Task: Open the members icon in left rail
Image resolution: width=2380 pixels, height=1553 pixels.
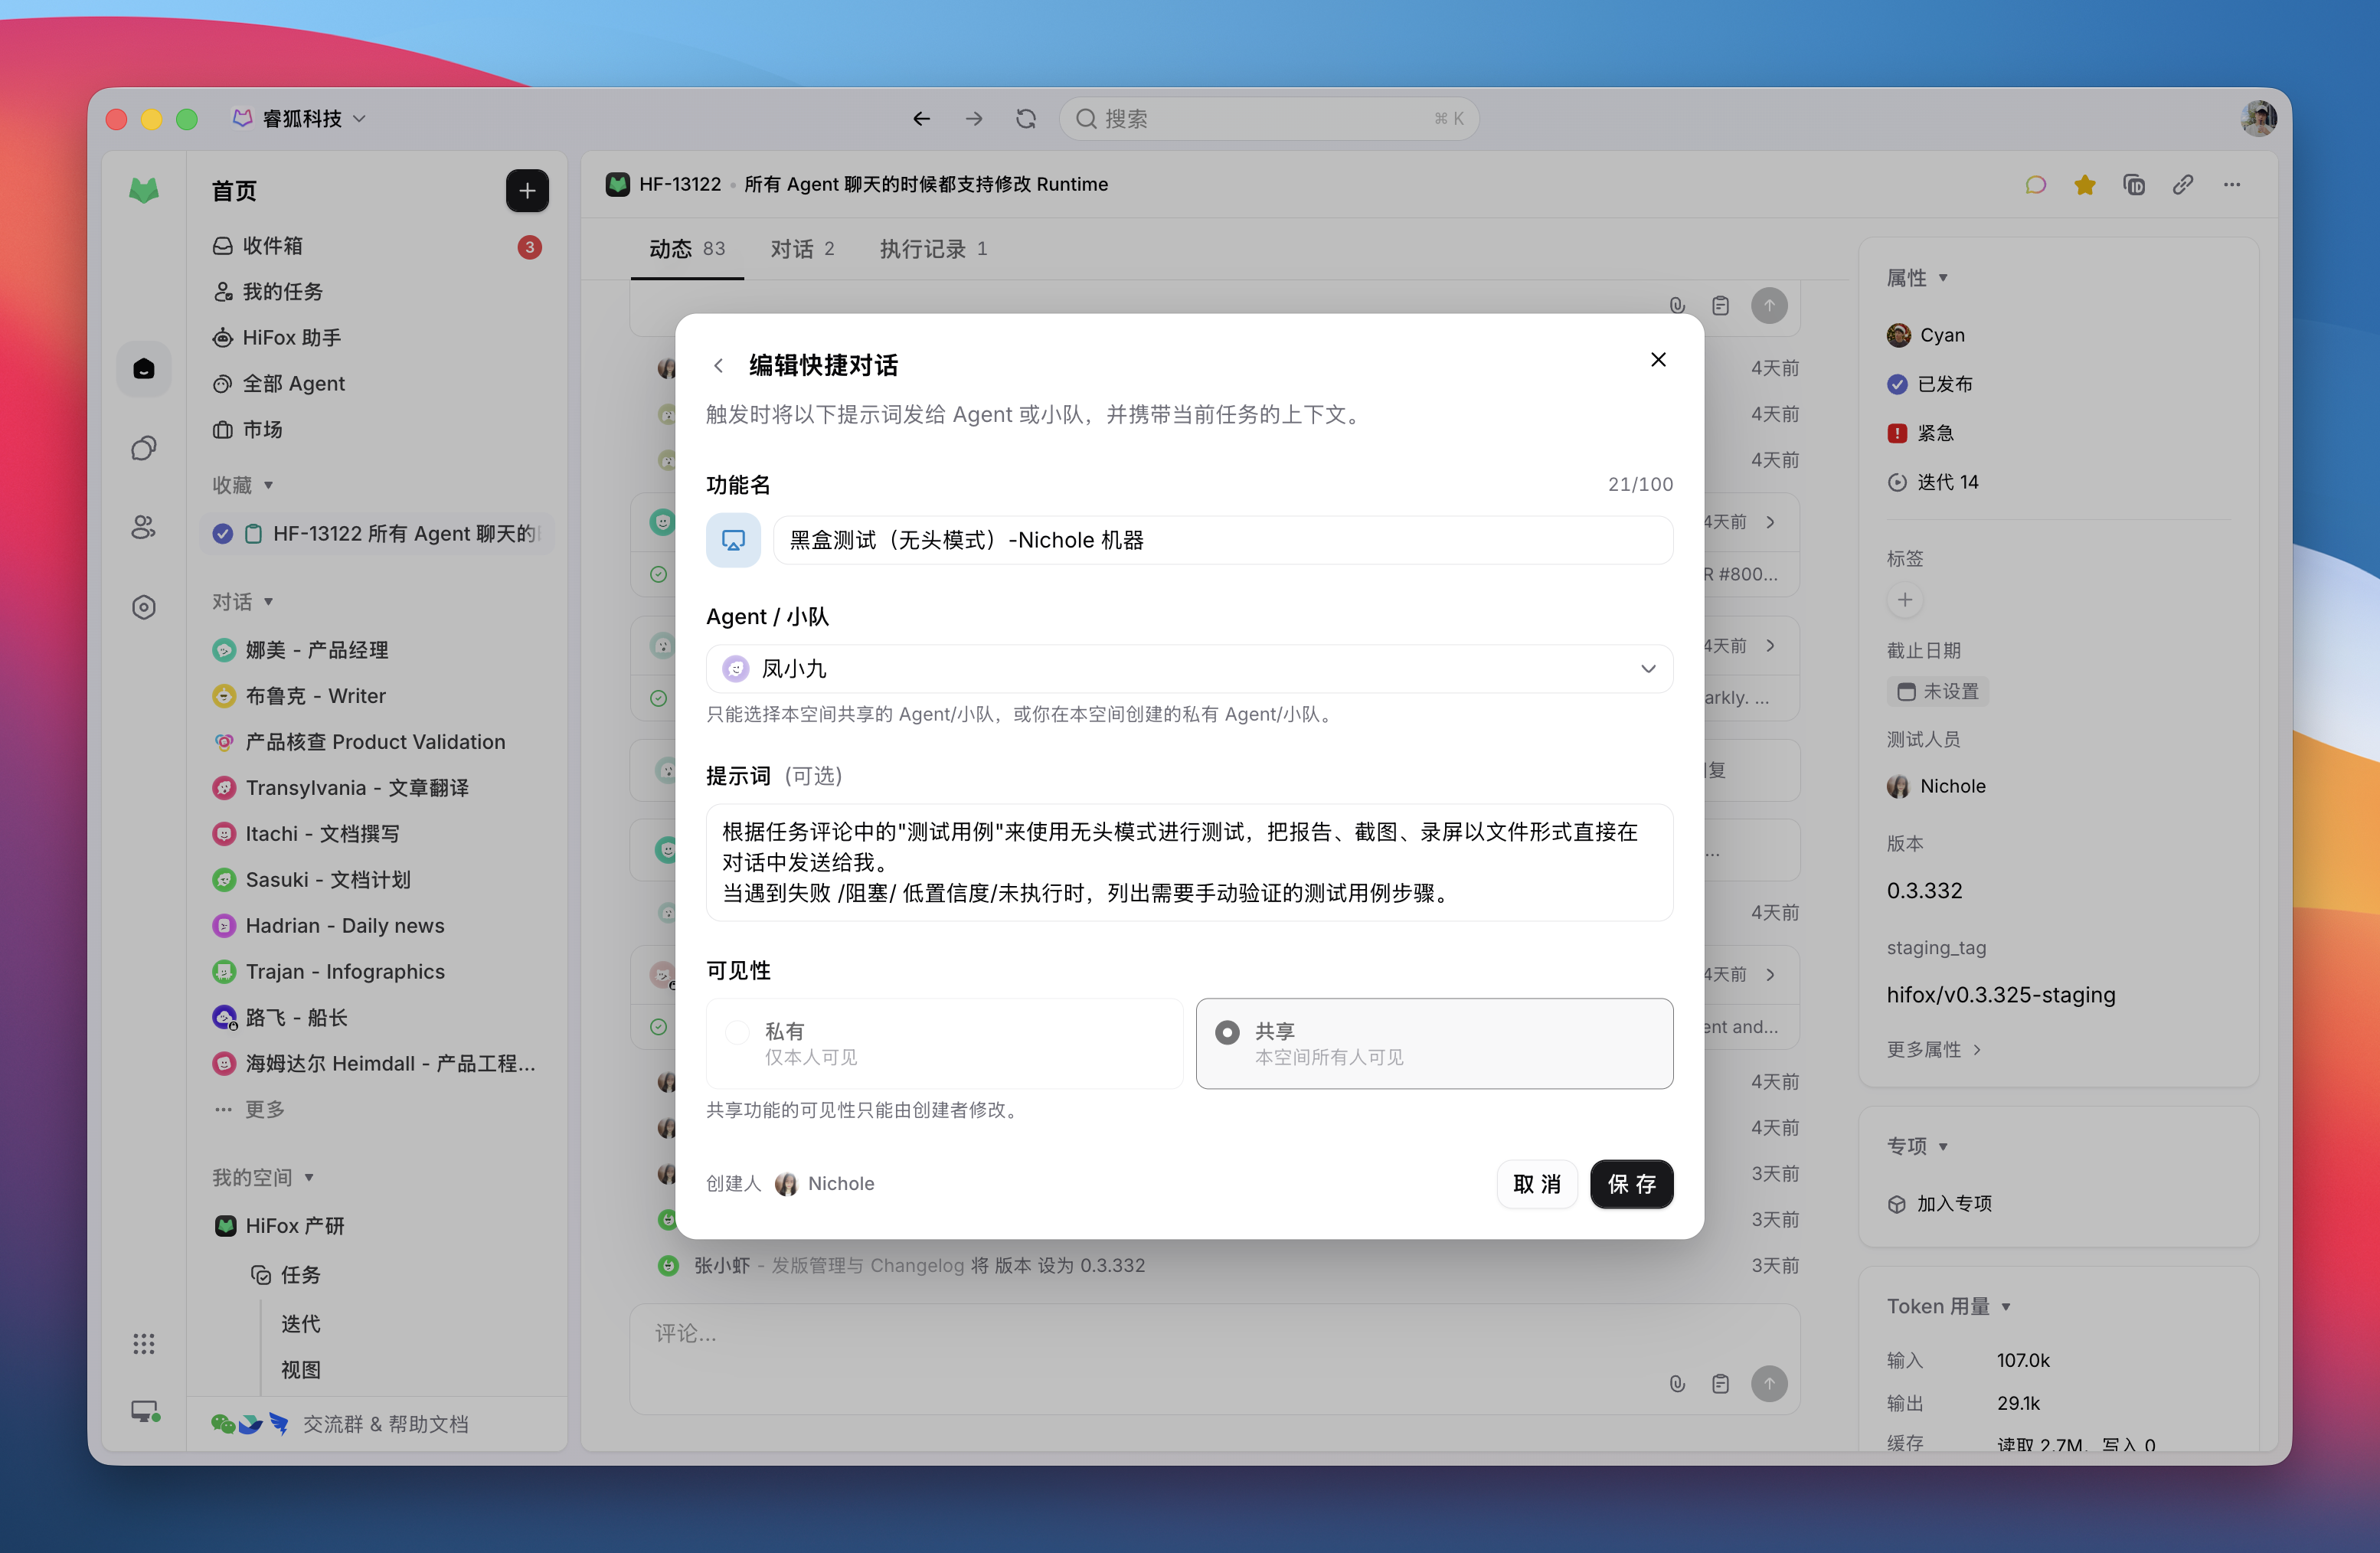Action: tap(144, 527)
